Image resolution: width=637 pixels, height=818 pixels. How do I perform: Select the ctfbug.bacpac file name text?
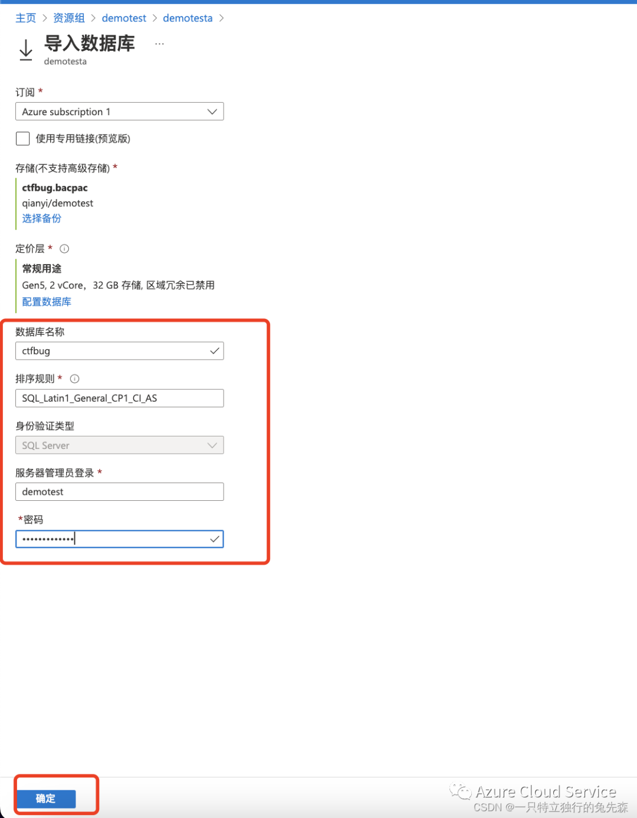pyautogui.click(x=55, y=188)
